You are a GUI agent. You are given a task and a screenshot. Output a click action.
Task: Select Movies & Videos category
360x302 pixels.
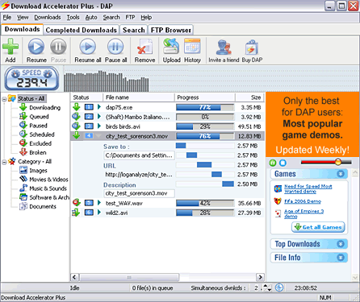(48, 180)
